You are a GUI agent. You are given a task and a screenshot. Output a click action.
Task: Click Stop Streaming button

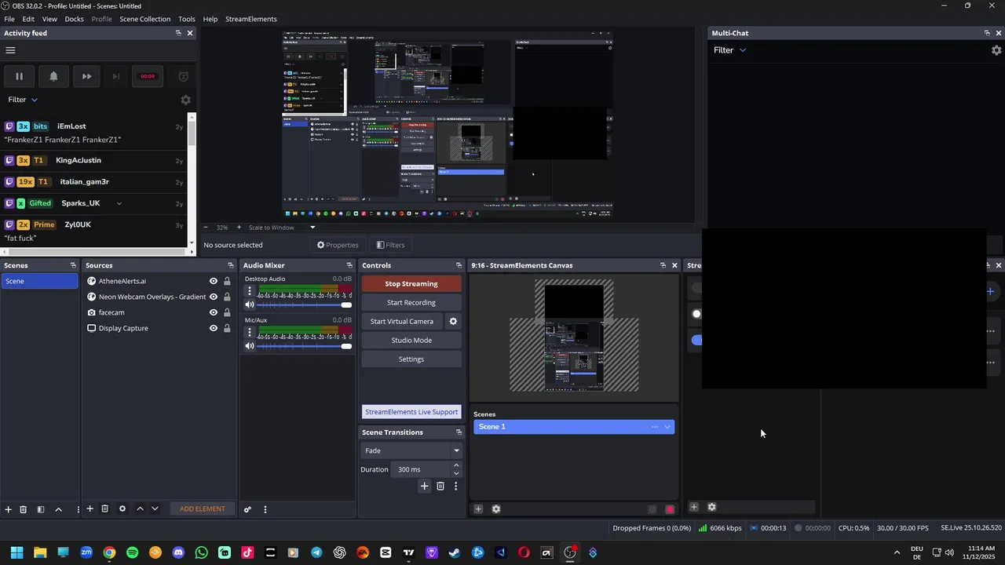411,283
